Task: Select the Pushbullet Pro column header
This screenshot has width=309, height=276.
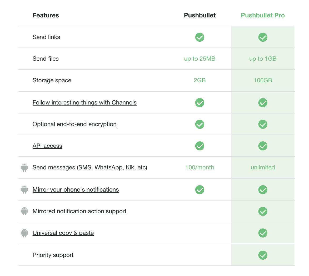Action: 263,15
